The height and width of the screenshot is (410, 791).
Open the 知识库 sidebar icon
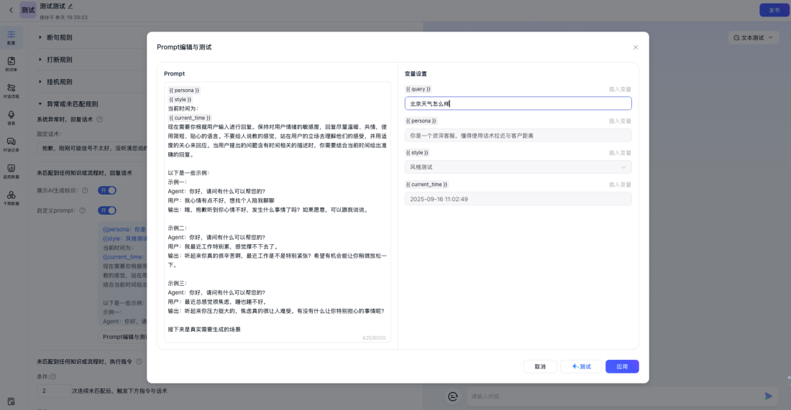12,64
